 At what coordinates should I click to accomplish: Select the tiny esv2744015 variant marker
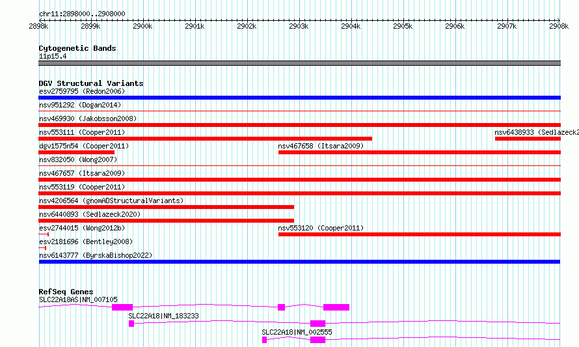pos(44,234)
